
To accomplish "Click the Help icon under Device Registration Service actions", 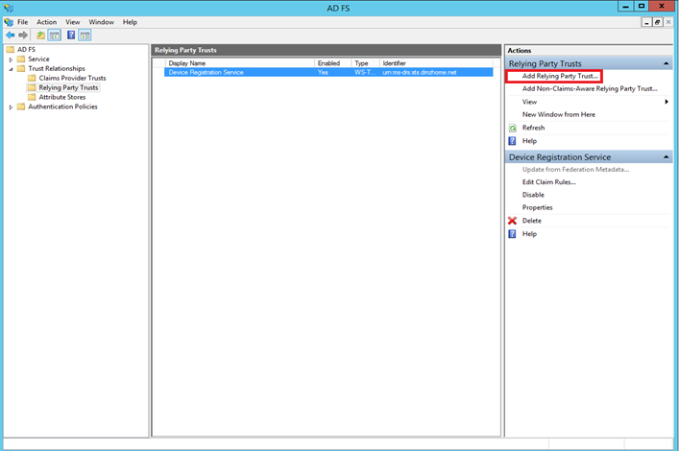I will coord(512,234).
